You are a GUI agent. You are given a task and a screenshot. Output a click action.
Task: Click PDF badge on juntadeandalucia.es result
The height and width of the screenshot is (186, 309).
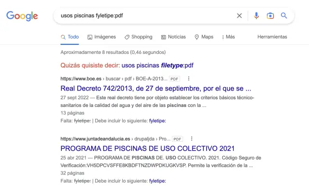tap(177, 139)
